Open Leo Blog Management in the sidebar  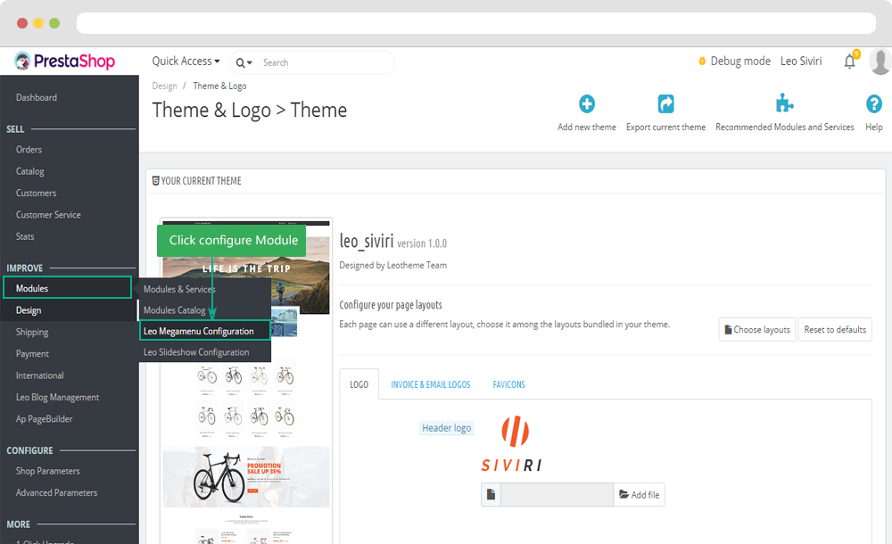(x=57, y=397)
